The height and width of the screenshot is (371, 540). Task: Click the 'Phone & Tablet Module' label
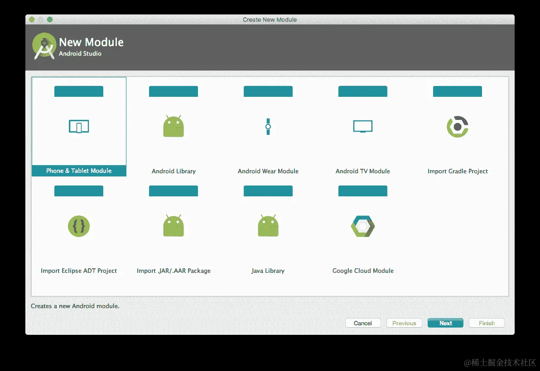[x=79, y=171]
